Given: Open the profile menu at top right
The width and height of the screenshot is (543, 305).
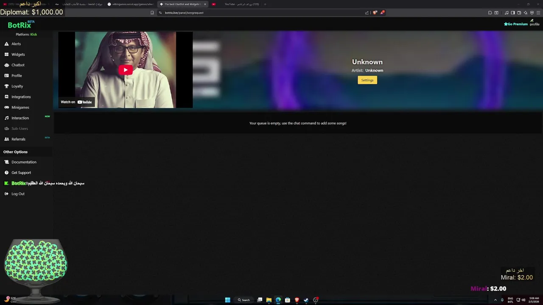Looking at the screenshot, I should 534,23.
